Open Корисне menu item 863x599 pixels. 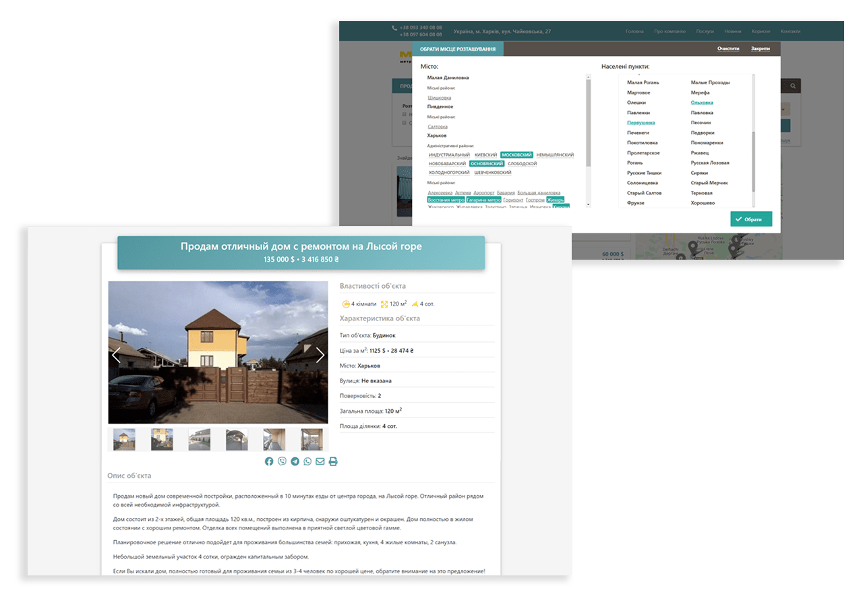click(x=761, y=31)
